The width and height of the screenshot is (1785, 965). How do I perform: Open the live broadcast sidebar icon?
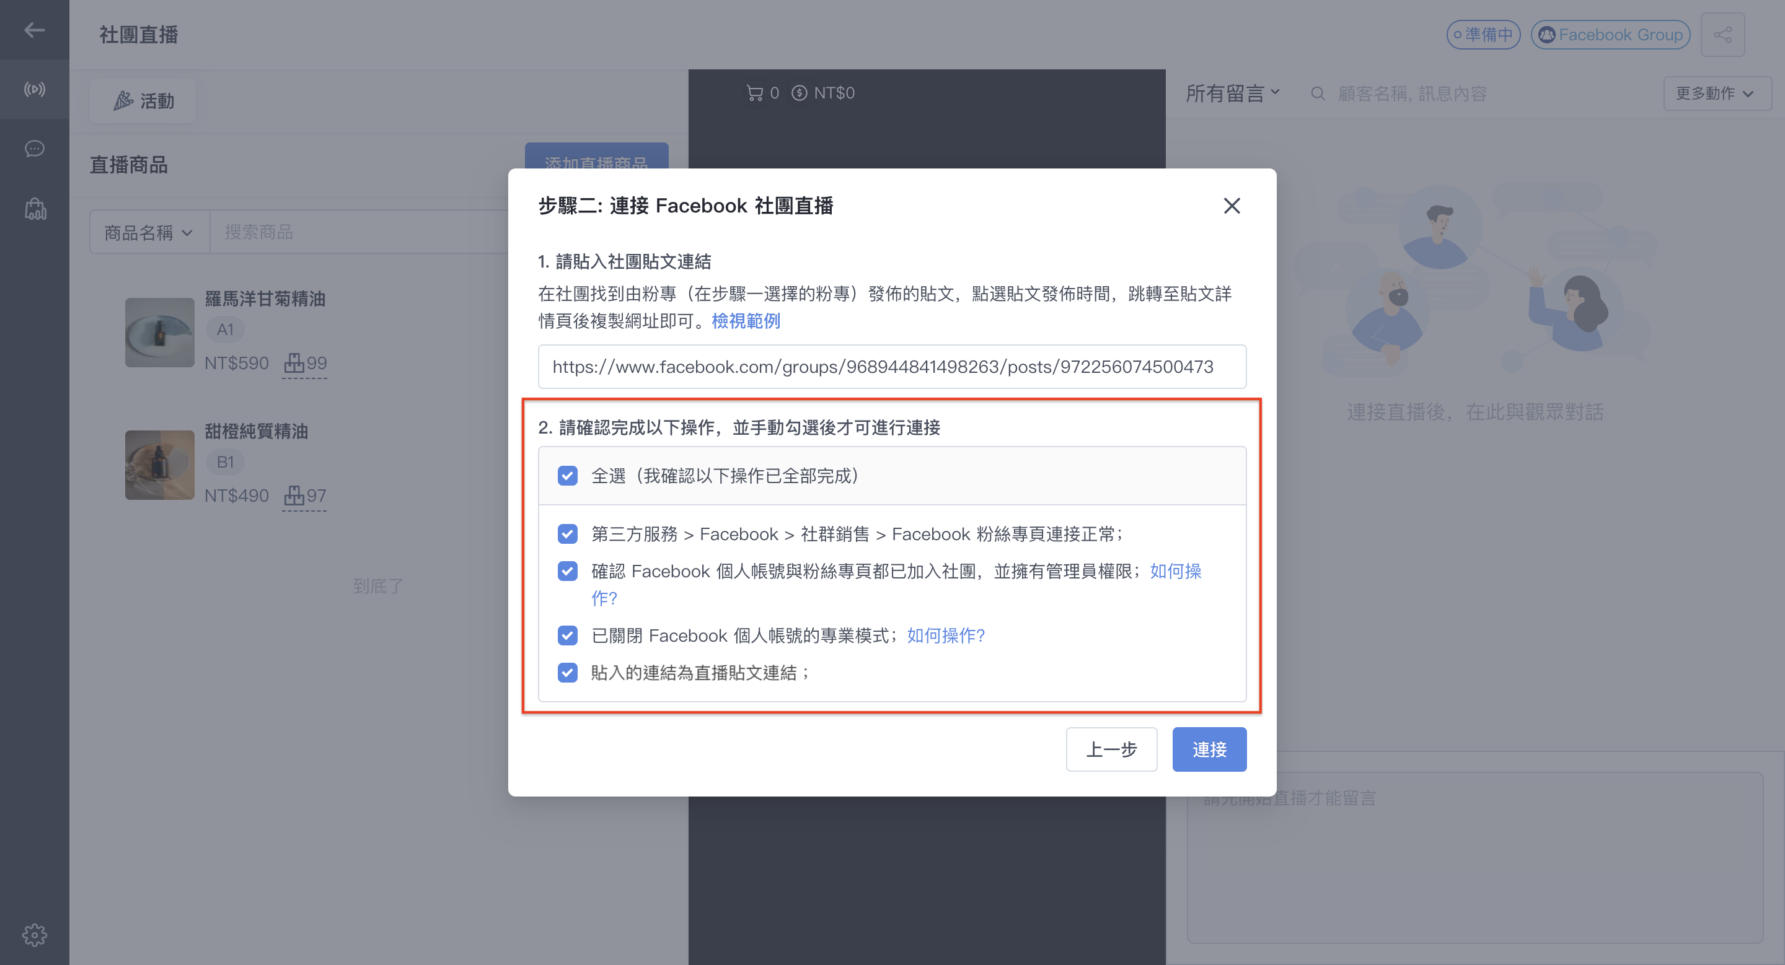coord(35,89)
